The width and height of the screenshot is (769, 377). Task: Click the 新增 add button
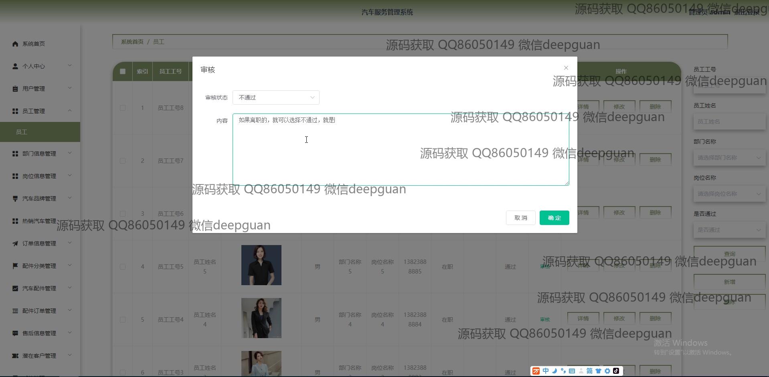(729, 282)
